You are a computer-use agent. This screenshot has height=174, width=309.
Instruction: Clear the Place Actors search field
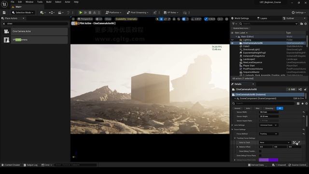(x=4, y=24)
